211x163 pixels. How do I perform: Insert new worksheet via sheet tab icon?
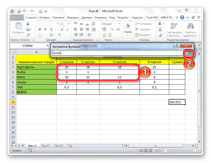coord(70,146)
